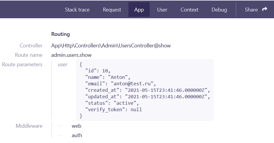Open the Context tab
This screenshot has width=274, height=143.
pos(190,10)
